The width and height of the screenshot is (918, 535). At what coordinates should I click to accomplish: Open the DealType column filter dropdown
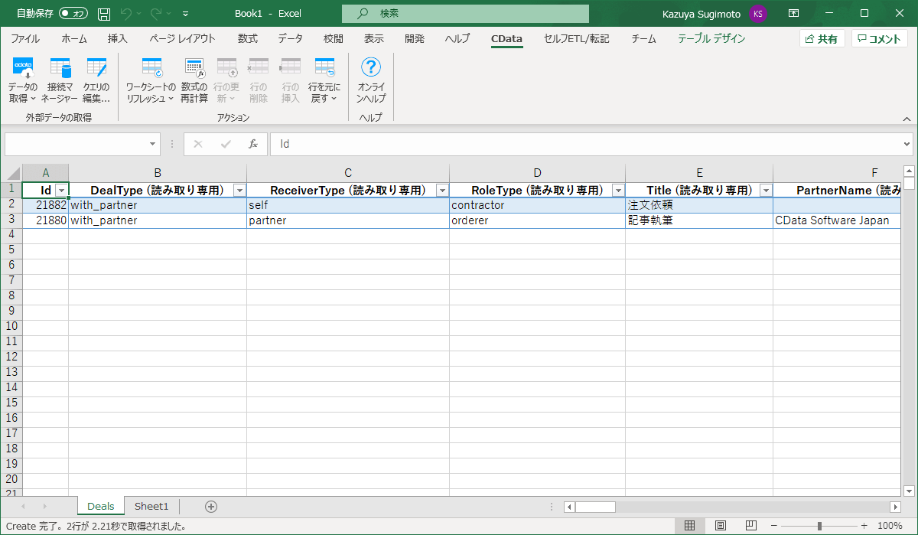(239, 191)
